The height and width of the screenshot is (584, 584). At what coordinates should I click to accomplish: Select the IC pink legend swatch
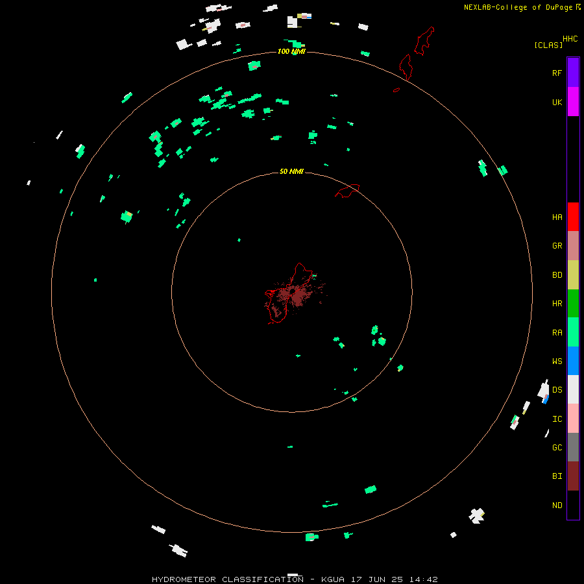573,419
